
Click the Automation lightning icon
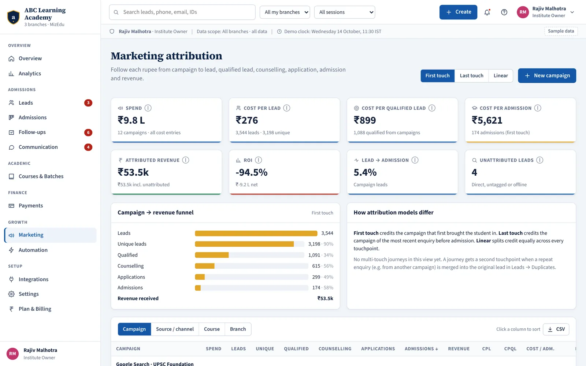click(11, 250)
